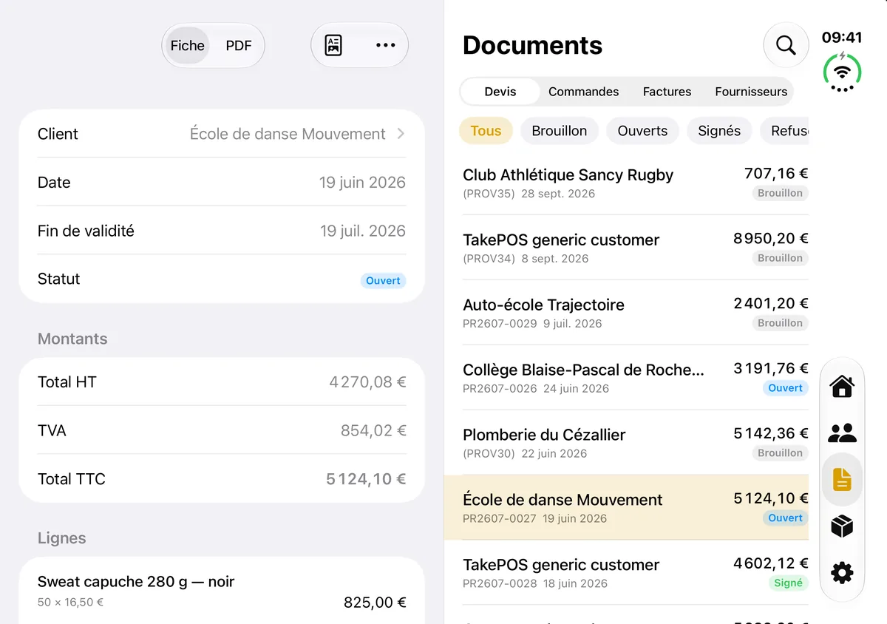
Task: Open the Sweat capuche 280 g line
Action: click(222, 591)
